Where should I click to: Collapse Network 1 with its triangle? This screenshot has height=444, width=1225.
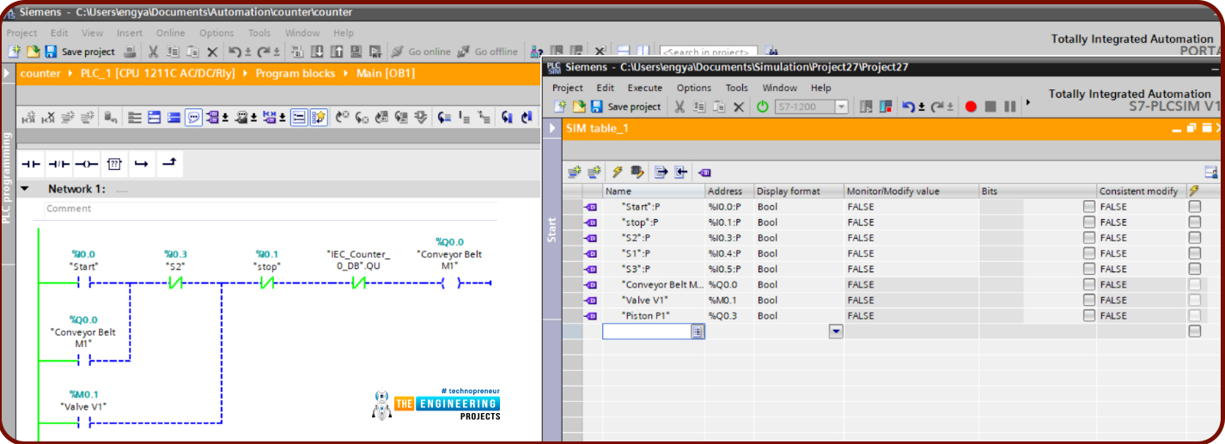coord(25,189)
